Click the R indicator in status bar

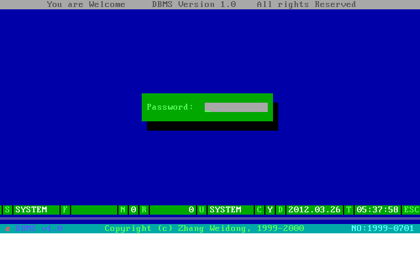pos(143,209)
